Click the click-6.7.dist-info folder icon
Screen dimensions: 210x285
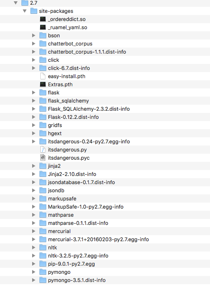click(43, 68)
